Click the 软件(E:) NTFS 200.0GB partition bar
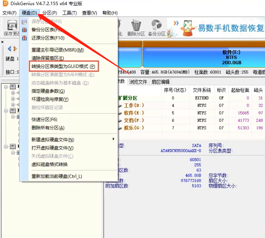 [x=230, y=58]
